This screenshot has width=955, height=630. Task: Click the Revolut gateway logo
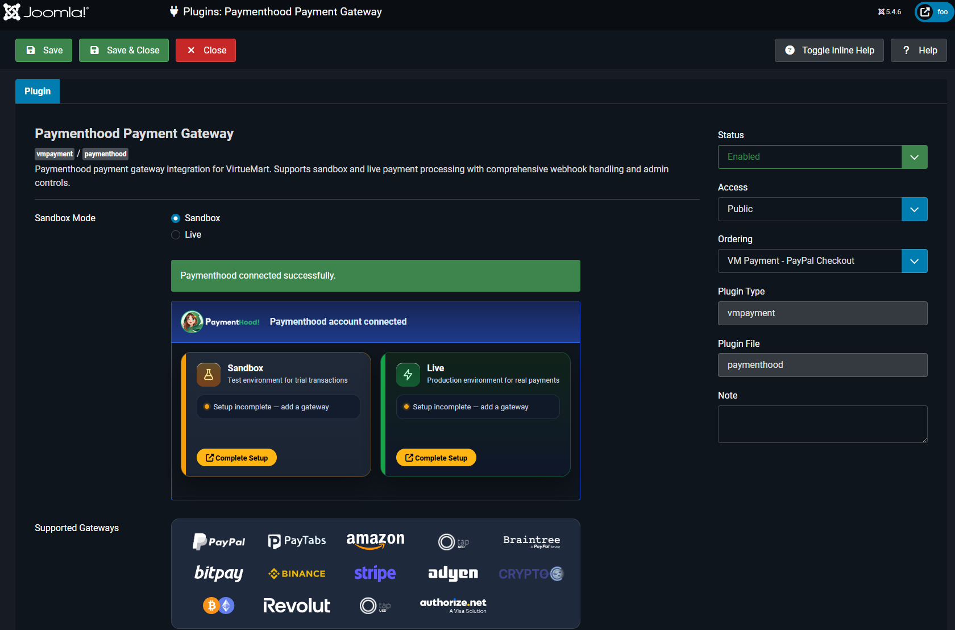(x=297, y=606)
